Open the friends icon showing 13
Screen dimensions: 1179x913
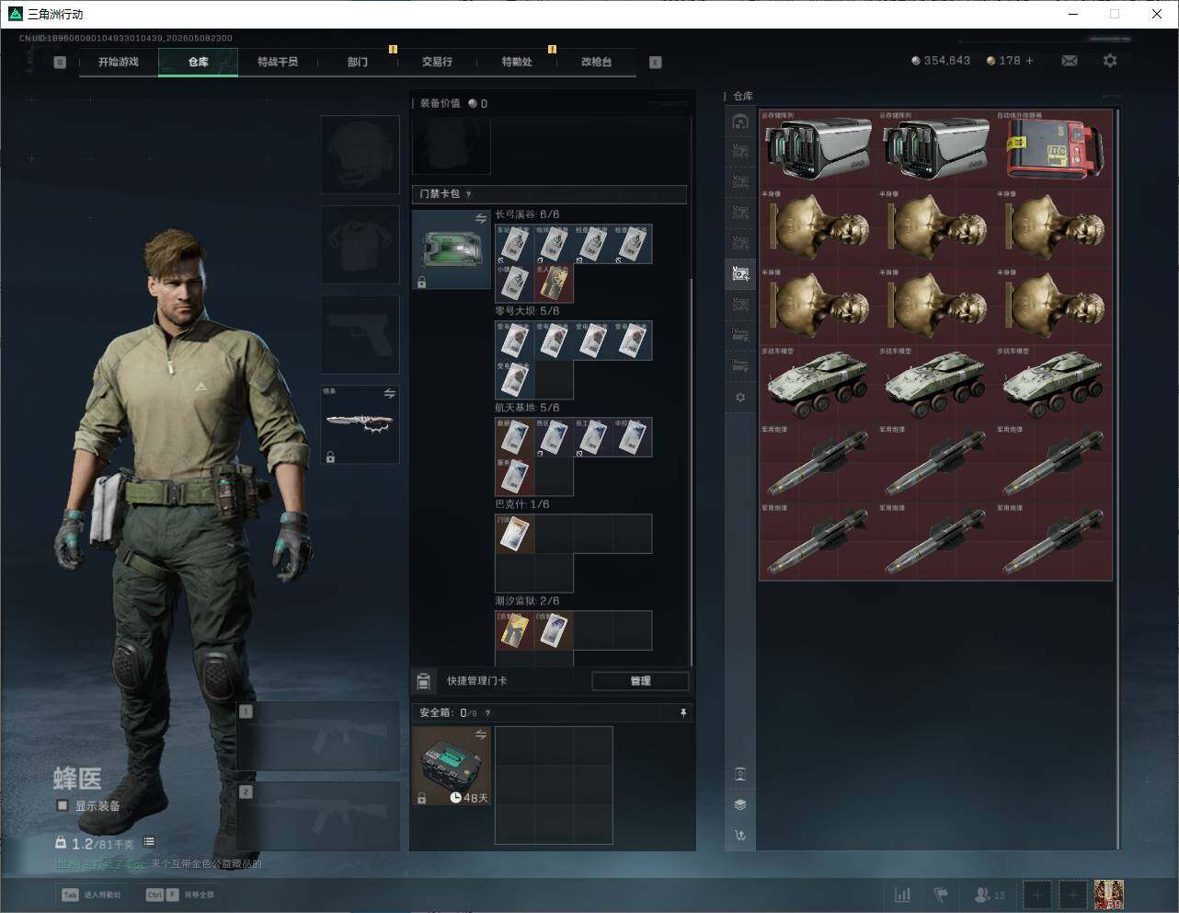[x=989, y=895]
